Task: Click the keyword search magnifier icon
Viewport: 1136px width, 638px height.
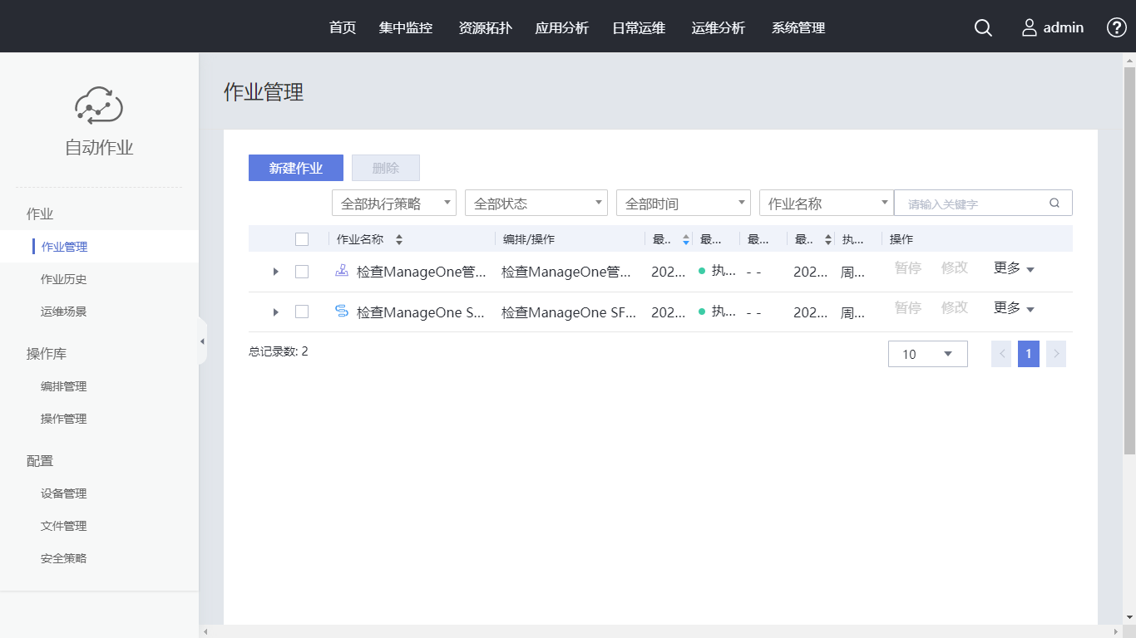Action: 1055,203
